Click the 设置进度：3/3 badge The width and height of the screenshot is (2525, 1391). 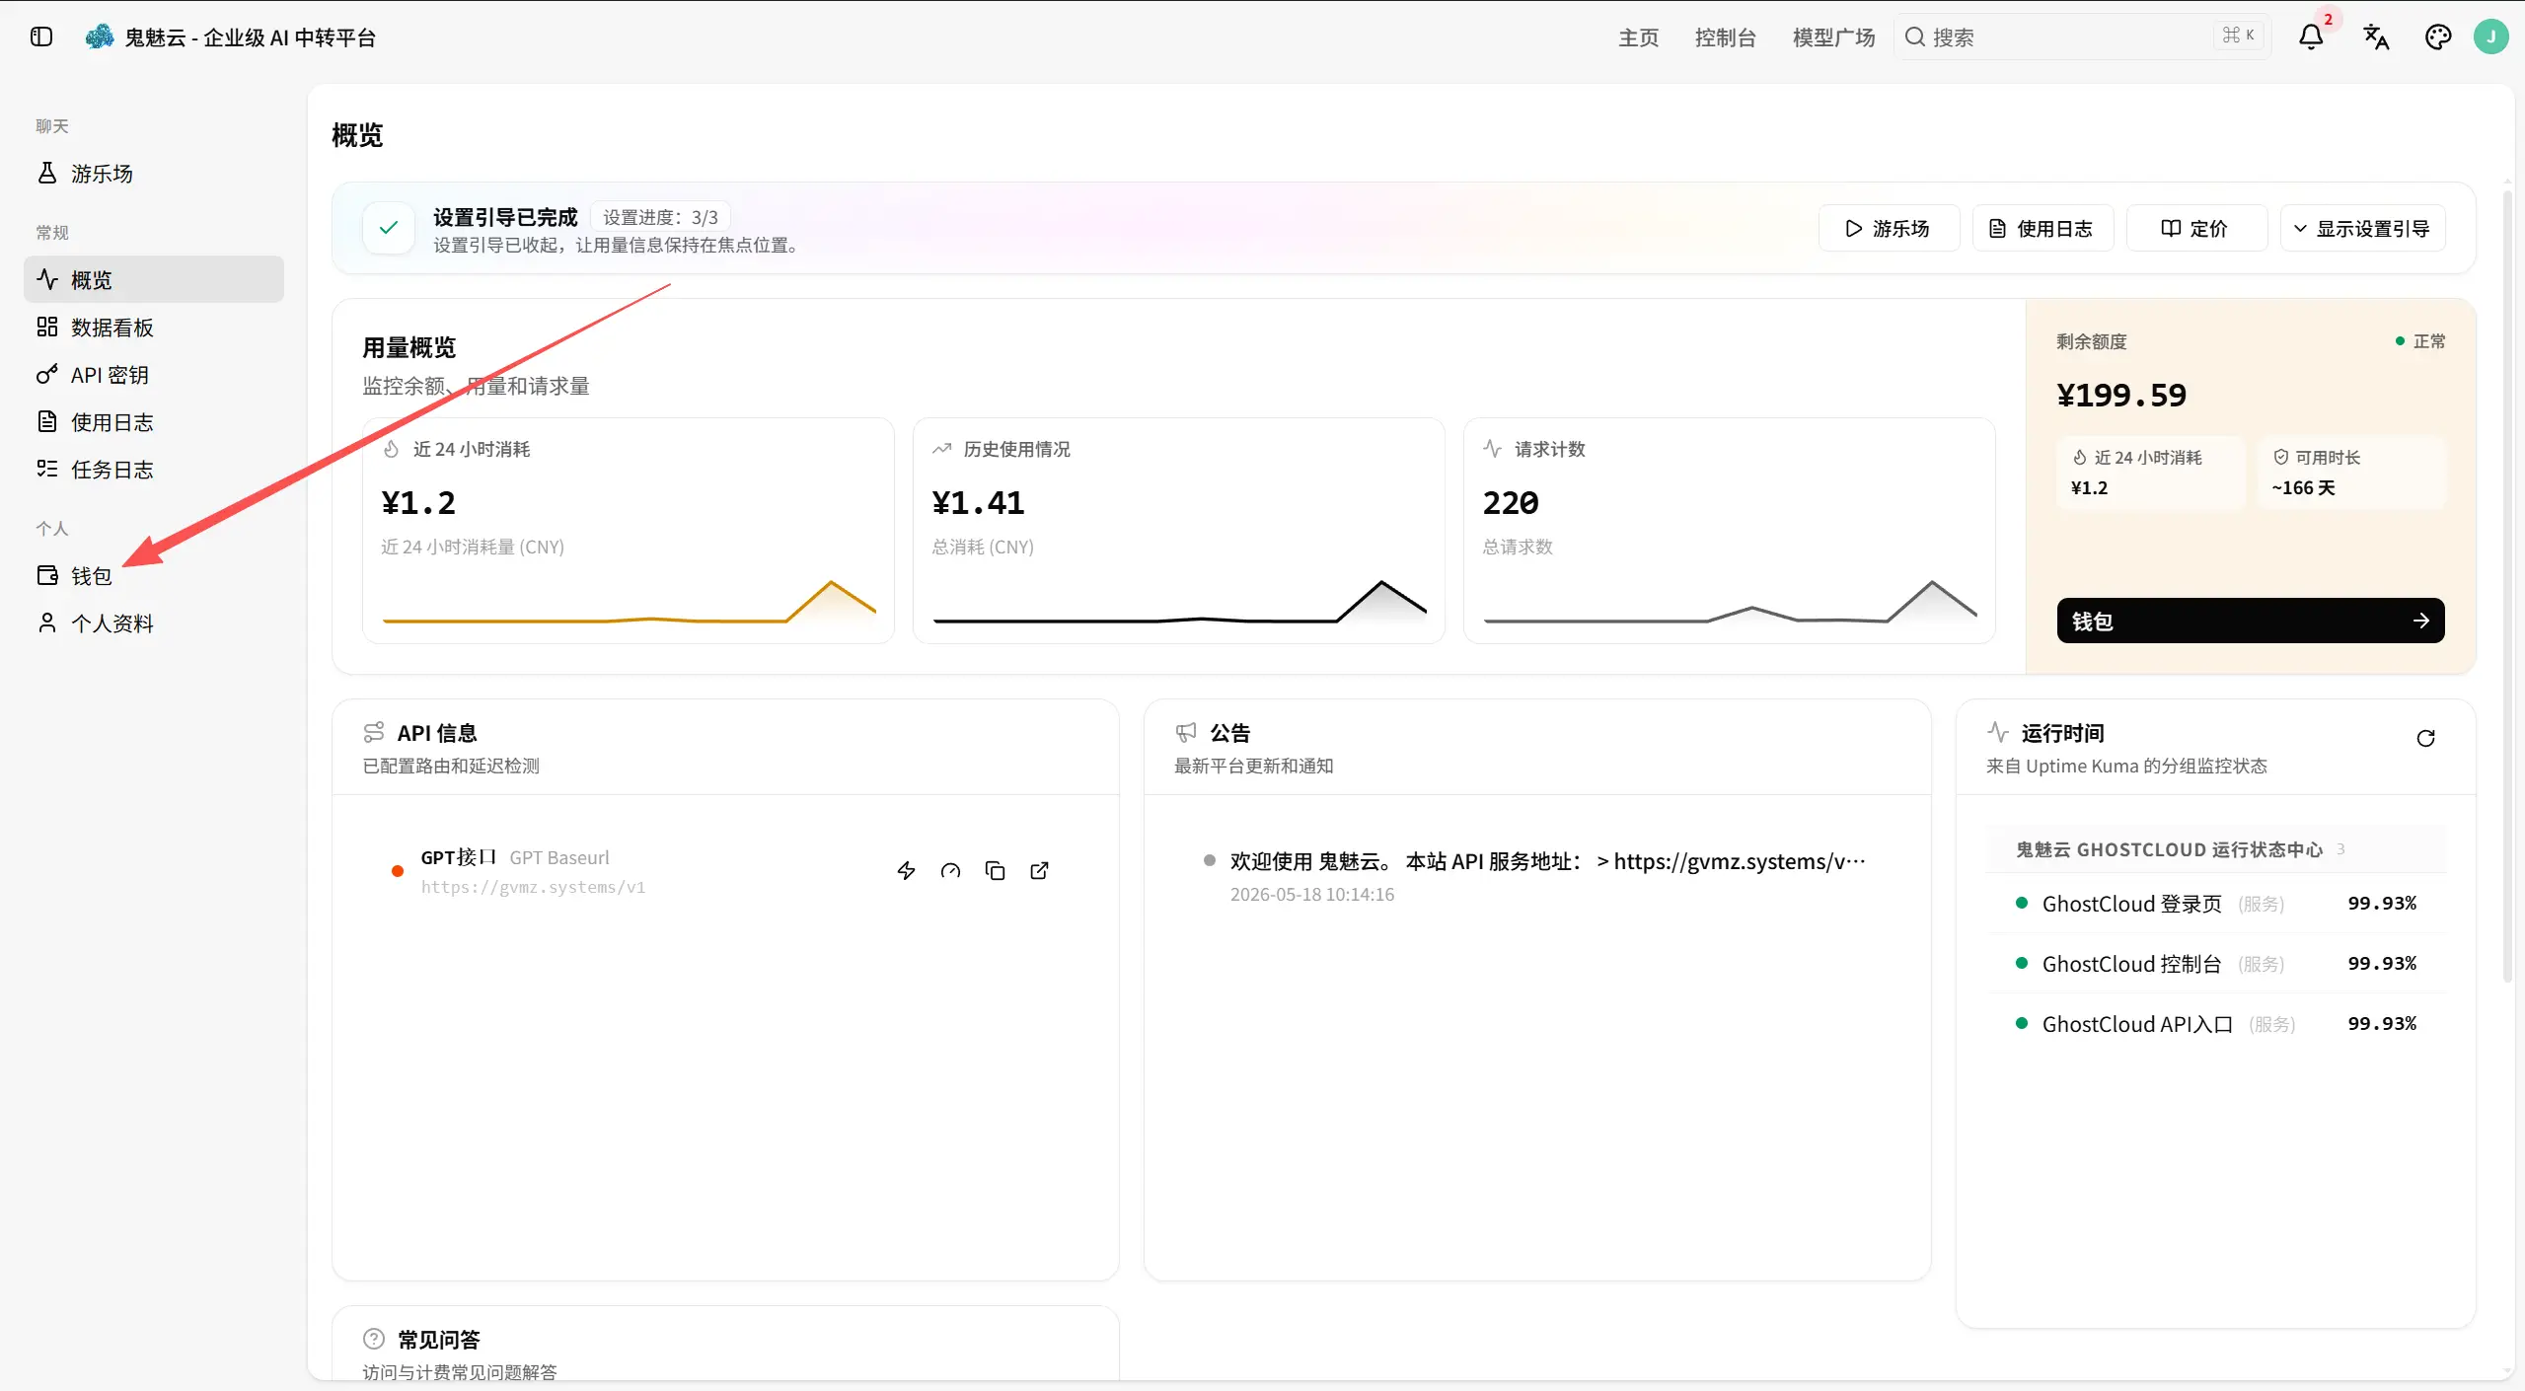pos(661,217)
